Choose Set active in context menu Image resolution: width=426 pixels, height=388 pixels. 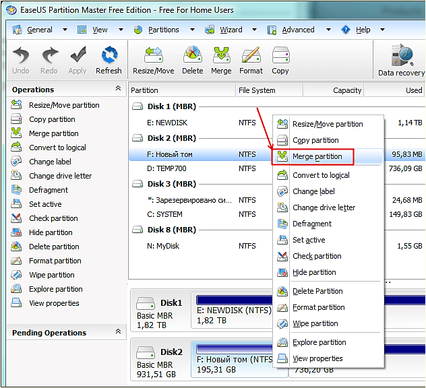pos(328,240)
